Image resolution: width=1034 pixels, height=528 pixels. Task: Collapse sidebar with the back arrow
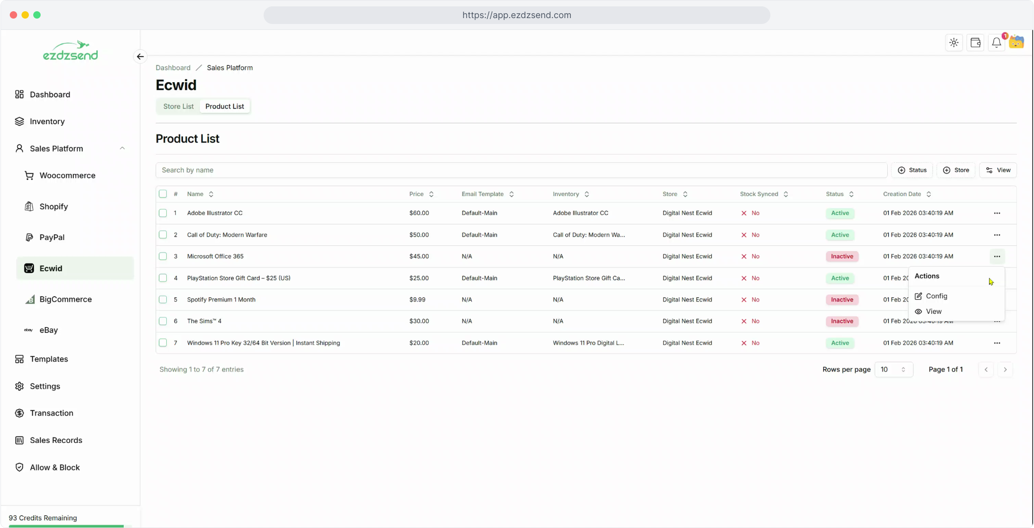tap(140, 57)
